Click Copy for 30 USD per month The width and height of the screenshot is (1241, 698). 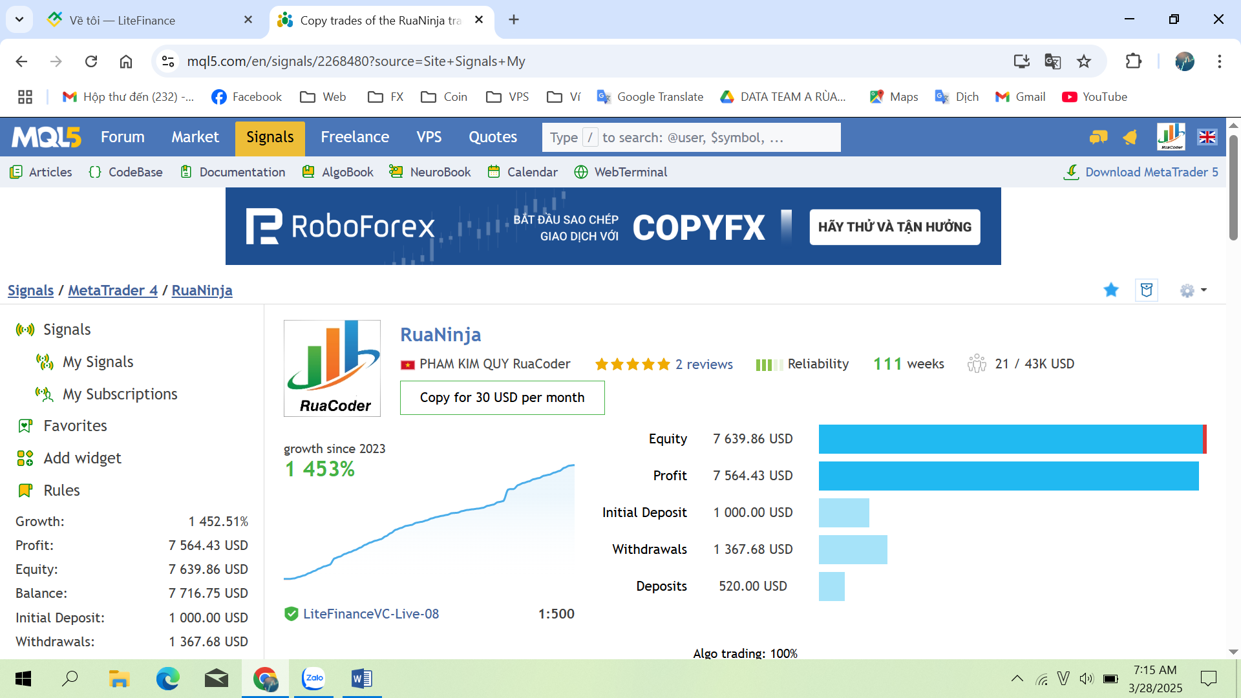click(x=502, y=397)
